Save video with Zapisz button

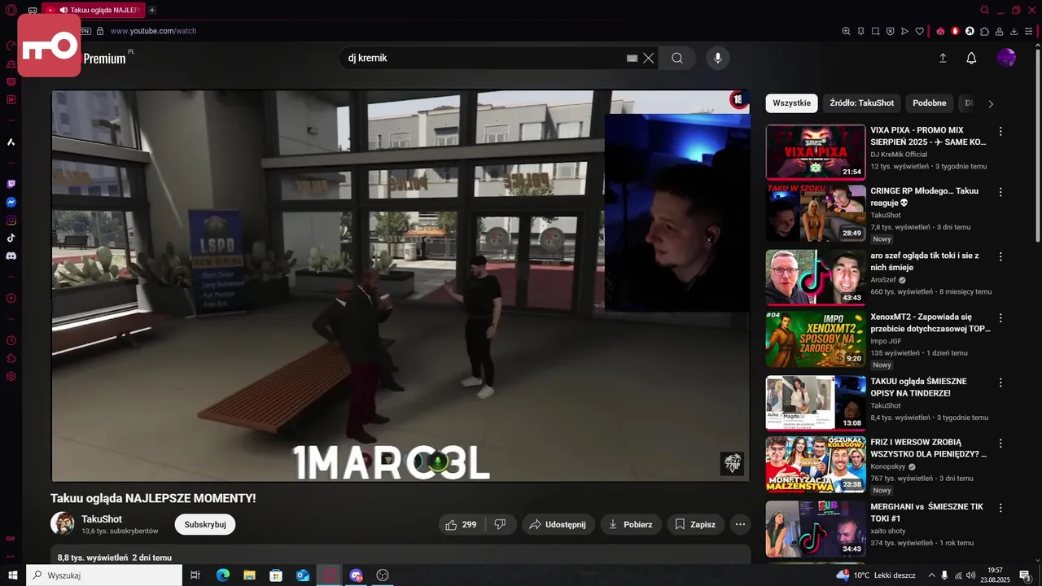(x=696, y=524)
